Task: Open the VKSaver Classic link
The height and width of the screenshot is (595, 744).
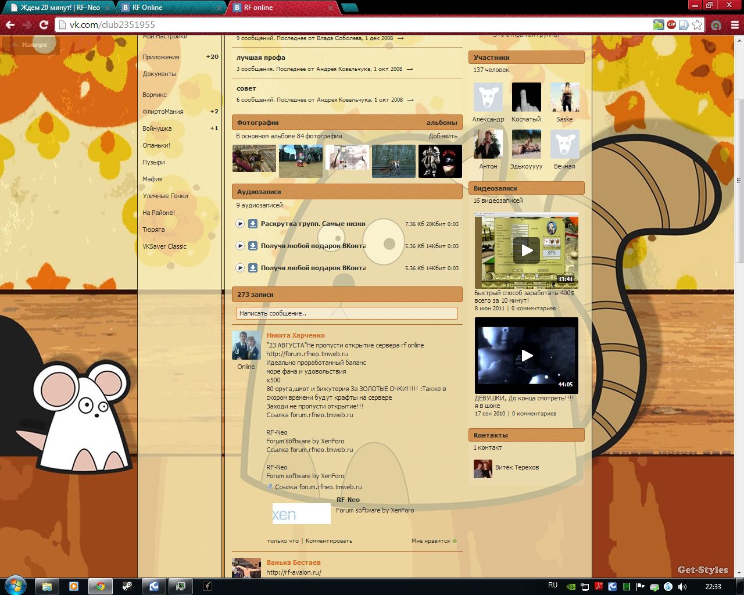Action: 164,246
